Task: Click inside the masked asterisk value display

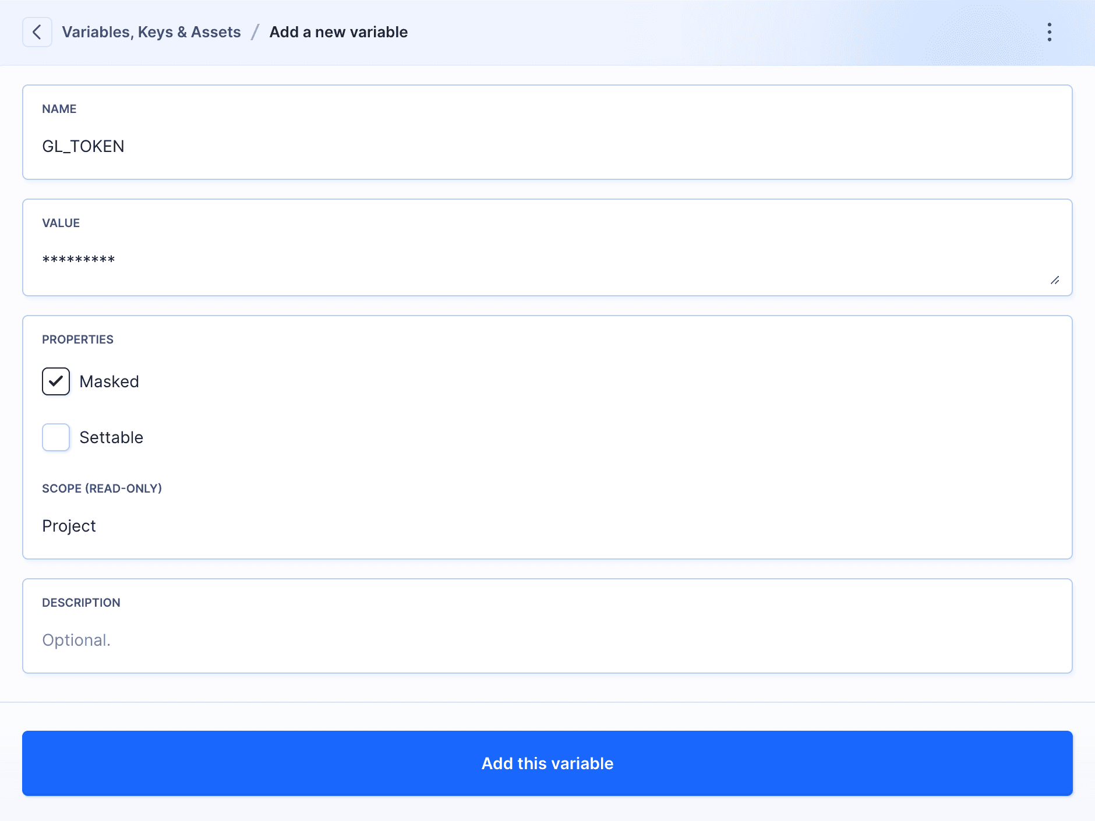Action: [79, 259]
